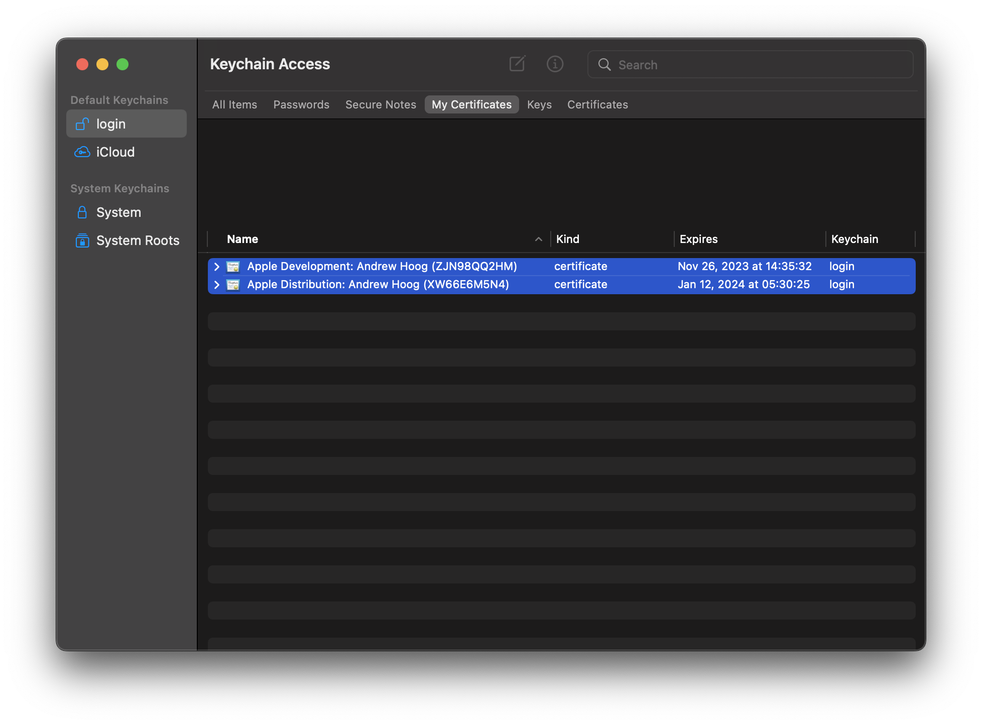Sort by the Kind column header
982x725 pixels.
click(568, 239)
